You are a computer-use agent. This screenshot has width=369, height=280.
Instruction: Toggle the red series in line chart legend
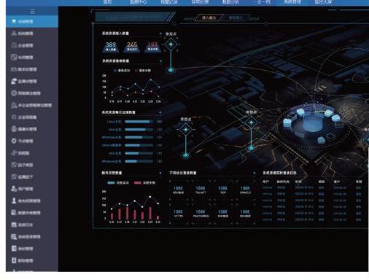tap(143, 71)
